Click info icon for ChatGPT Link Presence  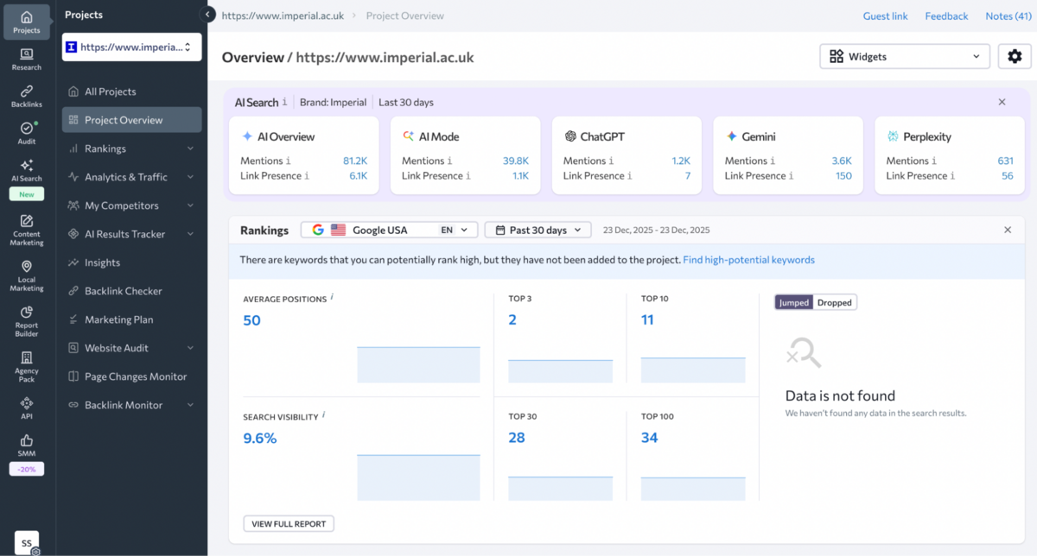pyautogui.click(x=630, y=175)
